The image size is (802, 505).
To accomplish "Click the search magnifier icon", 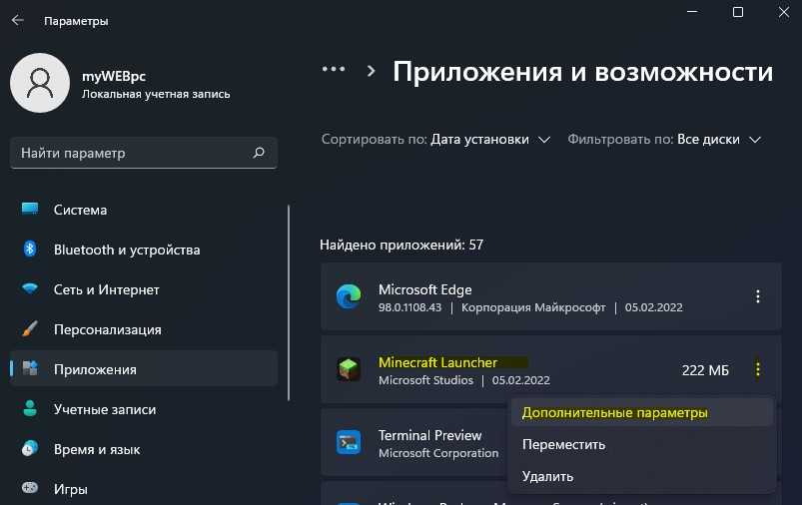I will coord(259,153).
